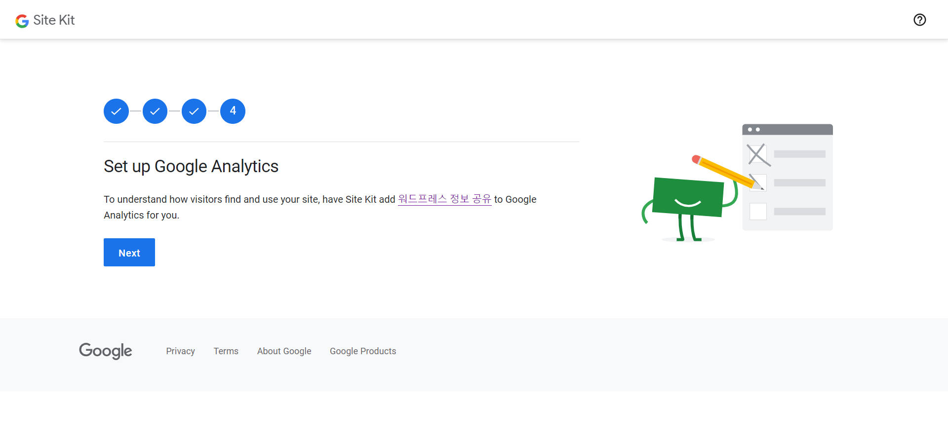Open the Terms footer link
Screen dimensions: 948x441
pos(226,351)
